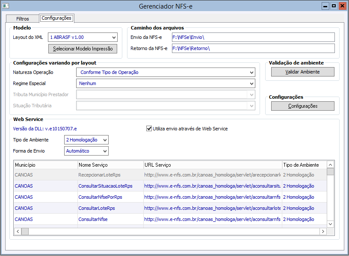This screenshot has height=256, width=349.
Task: Toggle Utiliza envio através de Web Service
Action: [149, 128]
